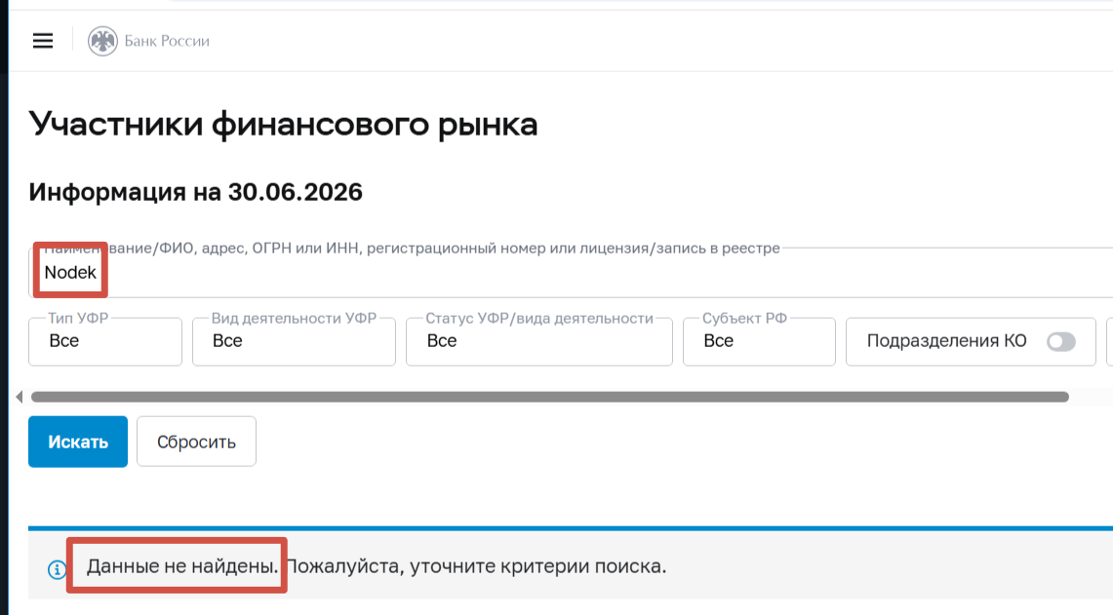Screen dimensions: 1113x615
Task: Expand the Вид деятельности УФР dropdown
Action: click(294, 341)
